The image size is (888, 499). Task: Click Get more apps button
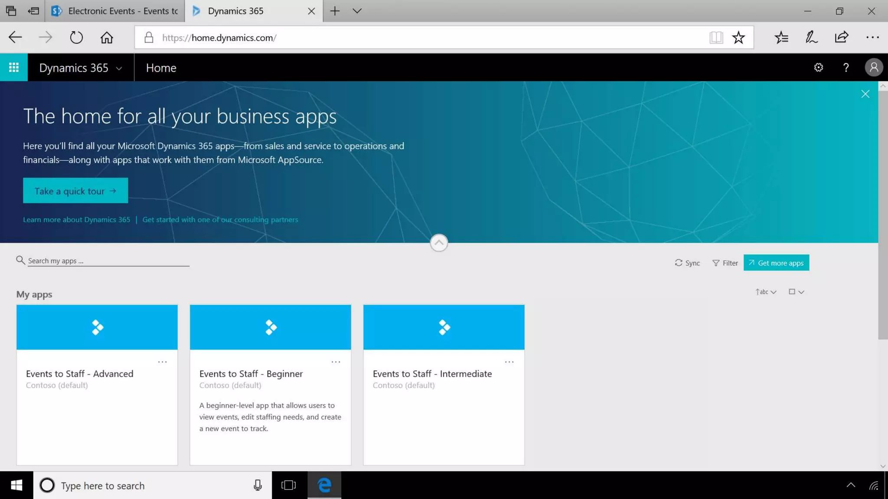(x=776, y=263)
